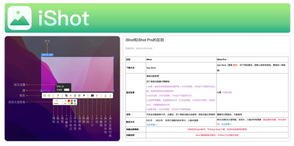
Task: Adjust the size slider in annotation settings
Action: [x=60, y=101]
